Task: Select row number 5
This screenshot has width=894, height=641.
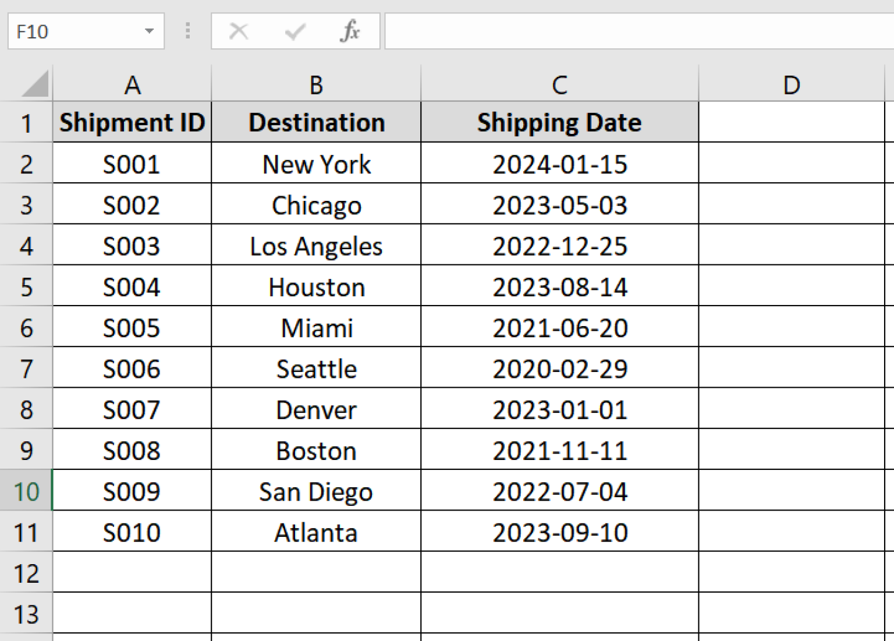Action: (26, 286)
